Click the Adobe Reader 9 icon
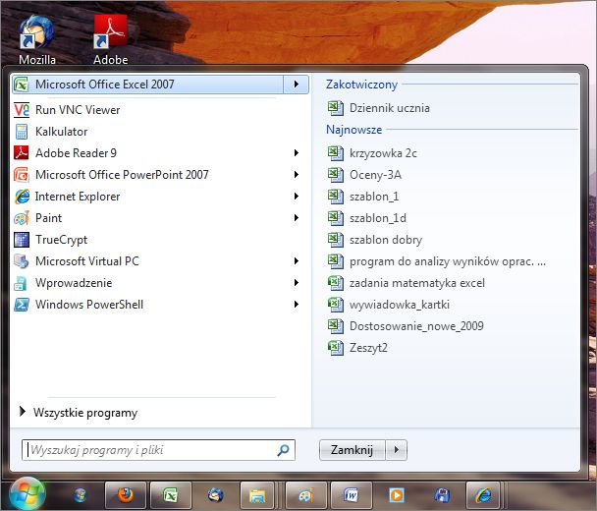Image resolution: width=597 pixels, height=511 pixels. pos(22,152)
